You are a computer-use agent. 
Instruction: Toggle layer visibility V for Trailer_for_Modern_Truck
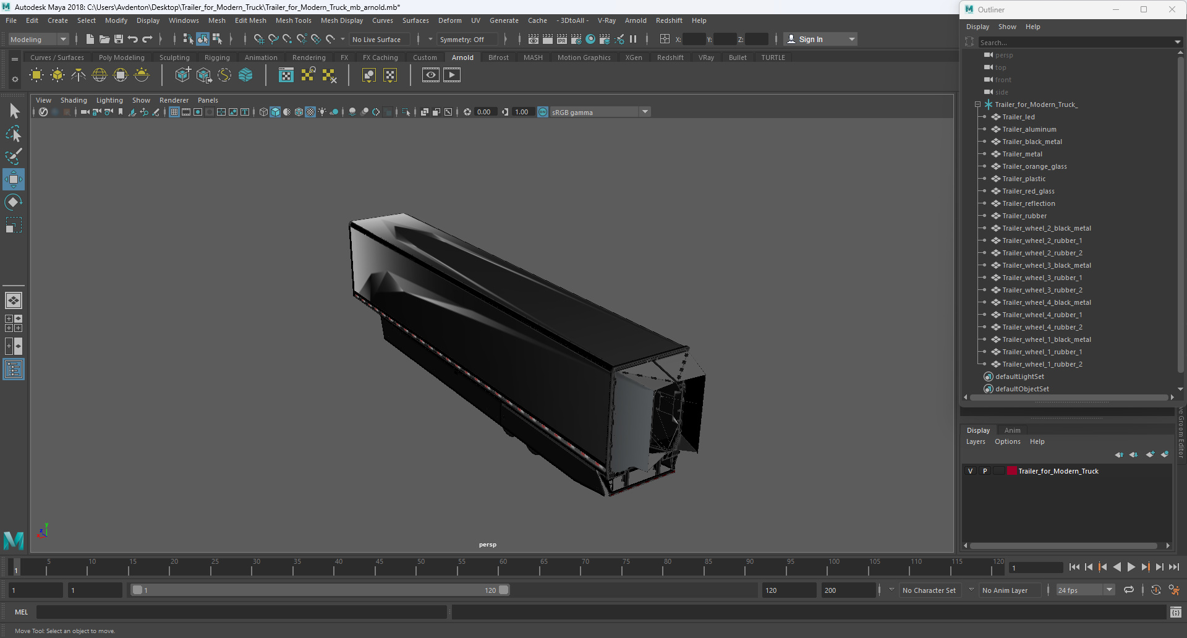click(970, 471)
